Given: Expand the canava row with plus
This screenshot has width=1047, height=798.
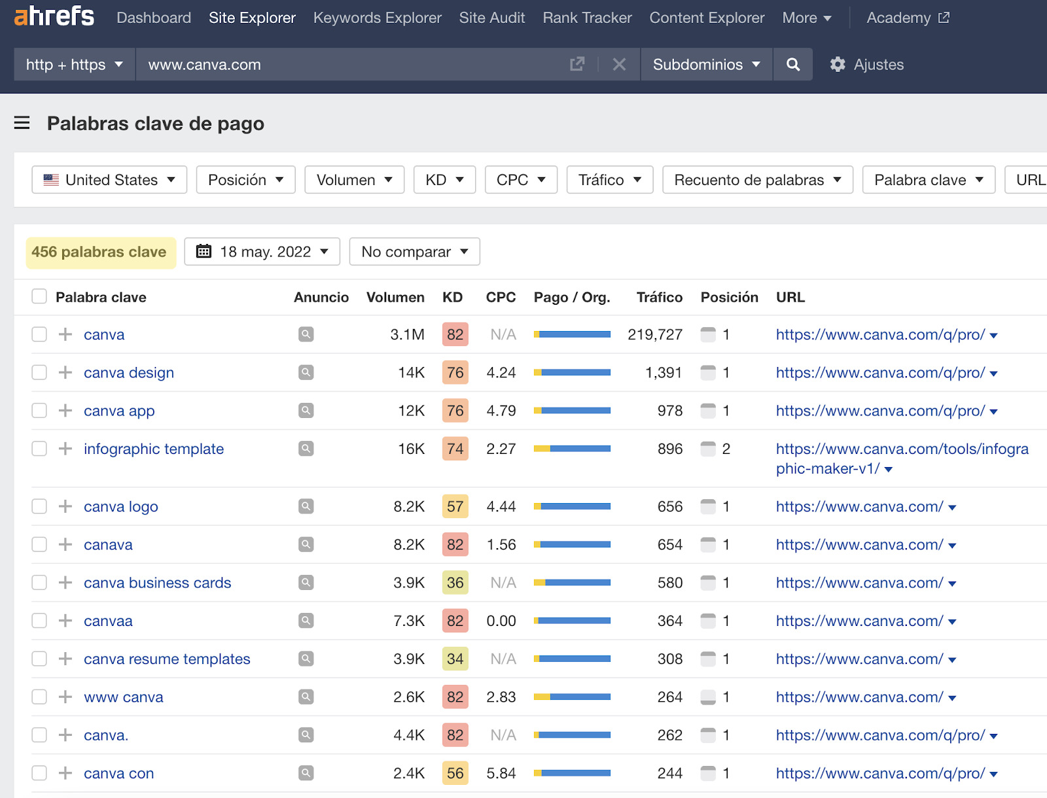Looking at the screenshot, I should pyautogui.click(x=65, y=544).
